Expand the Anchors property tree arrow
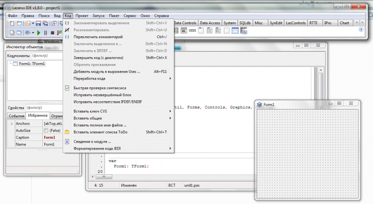 pyautogui.click(x=11, y=124)
